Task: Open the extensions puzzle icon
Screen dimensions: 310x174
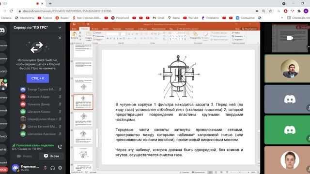Action: (299, 11)
